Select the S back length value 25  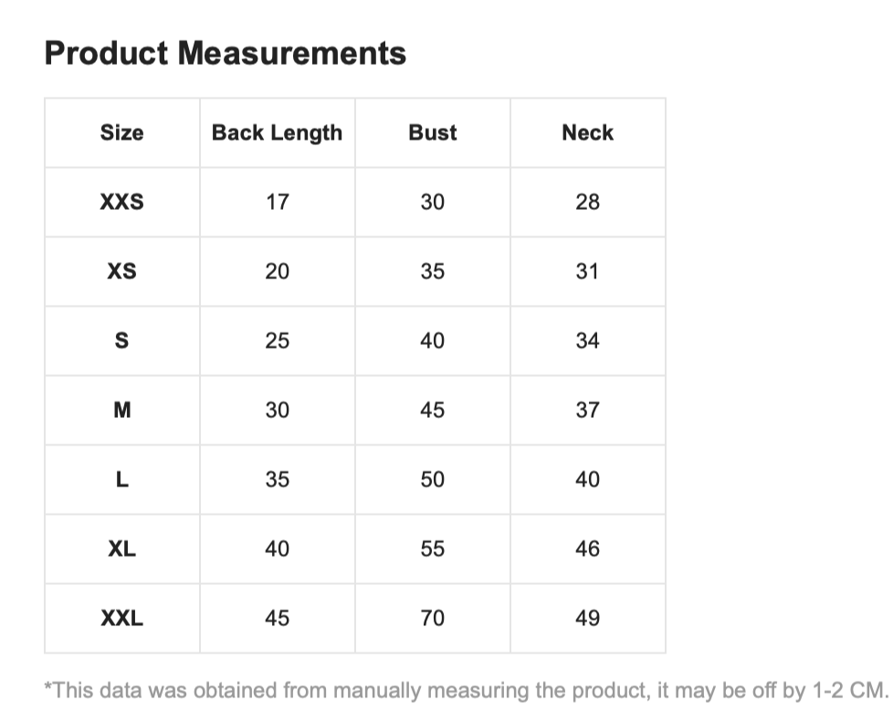[277, 340]
